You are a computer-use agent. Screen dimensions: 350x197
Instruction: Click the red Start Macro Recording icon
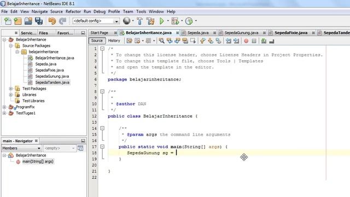coord(246,41)
